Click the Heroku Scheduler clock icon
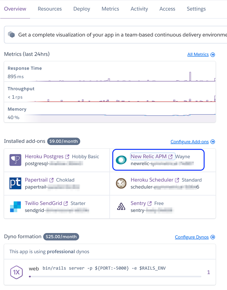 [121, 183]
